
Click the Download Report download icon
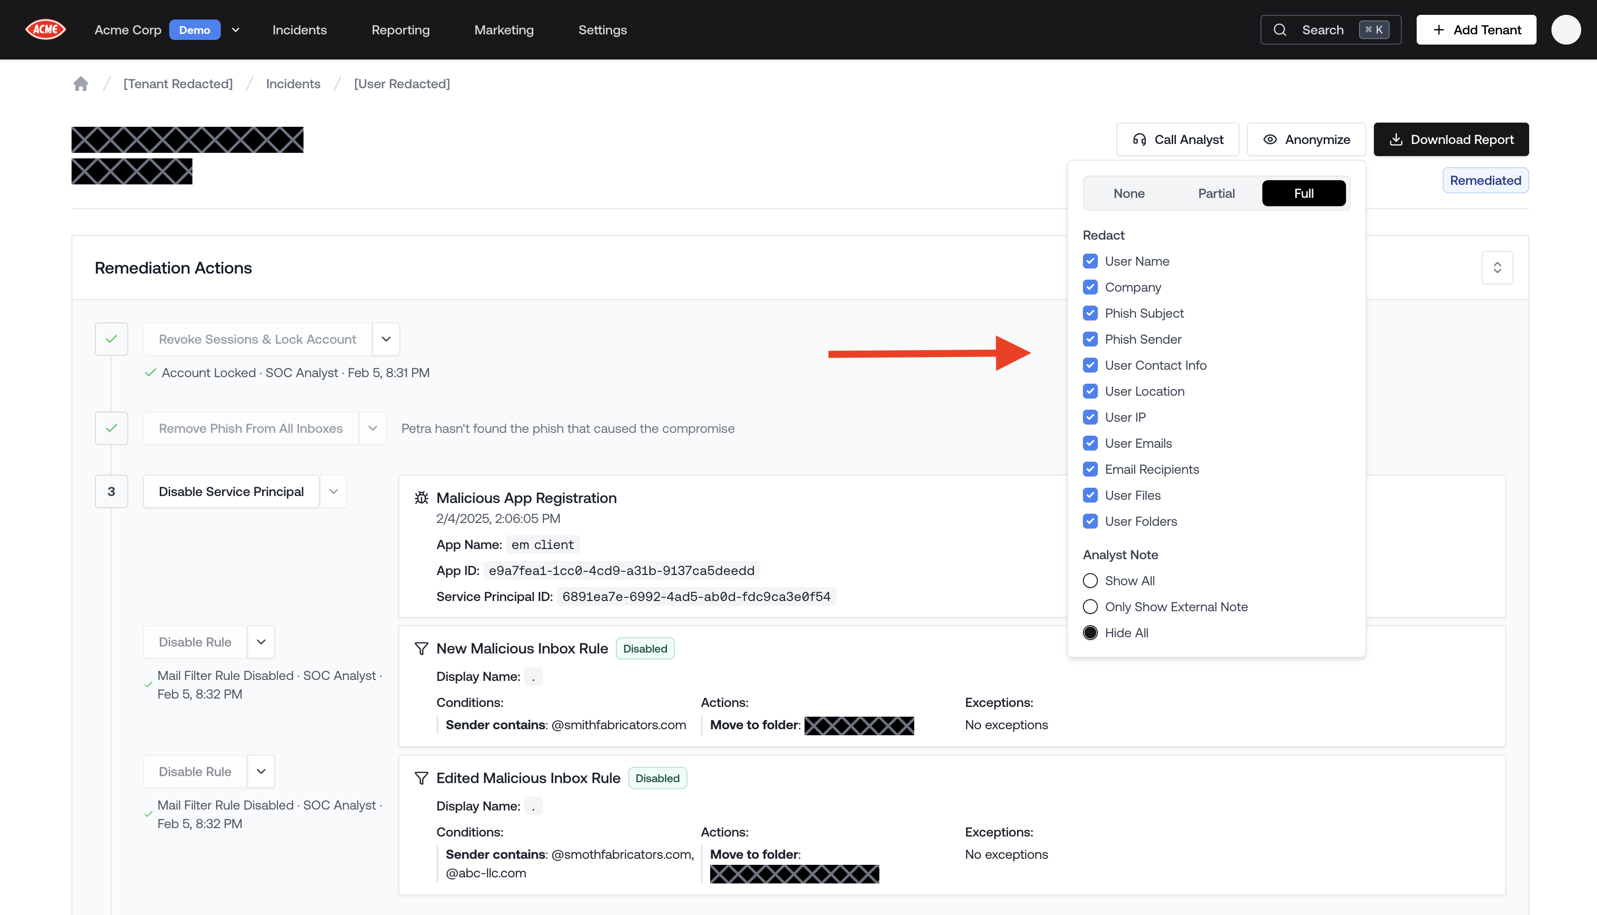pyautogui.click(x=1397, y=139)
